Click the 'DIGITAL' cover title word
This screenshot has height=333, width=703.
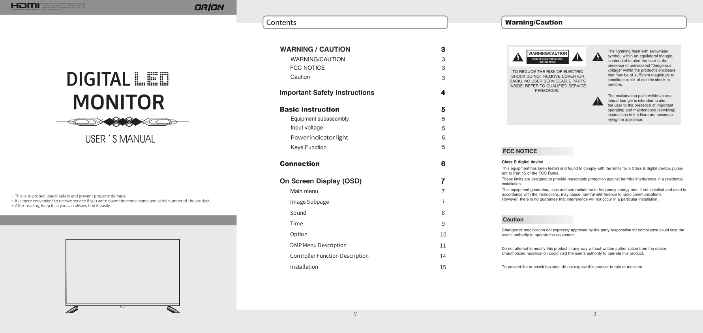click(98, 79)
